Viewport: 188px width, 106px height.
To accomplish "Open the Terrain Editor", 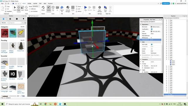I will point(43,9).
